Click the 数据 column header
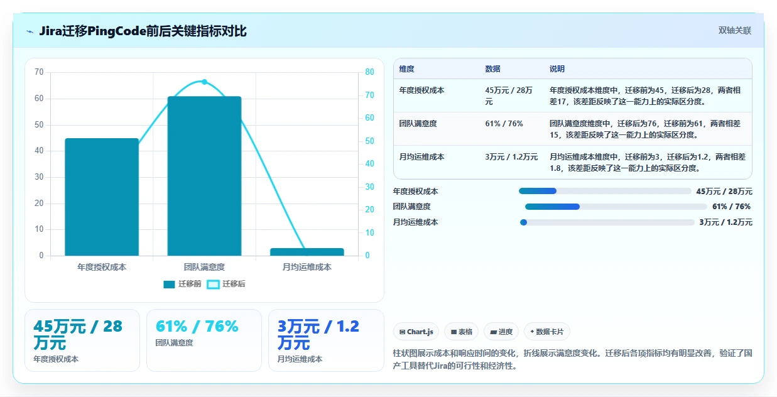This screenshot has height=397, width=777. (492, 69)
